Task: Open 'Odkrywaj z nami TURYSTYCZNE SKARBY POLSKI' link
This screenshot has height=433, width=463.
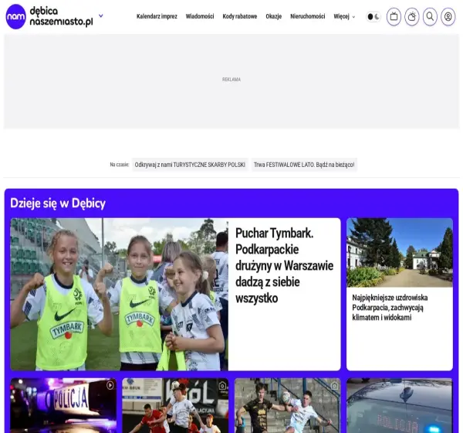Action: [190, 165]
